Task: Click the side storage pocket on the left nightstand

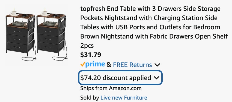Action: click(x=32, y=24)
